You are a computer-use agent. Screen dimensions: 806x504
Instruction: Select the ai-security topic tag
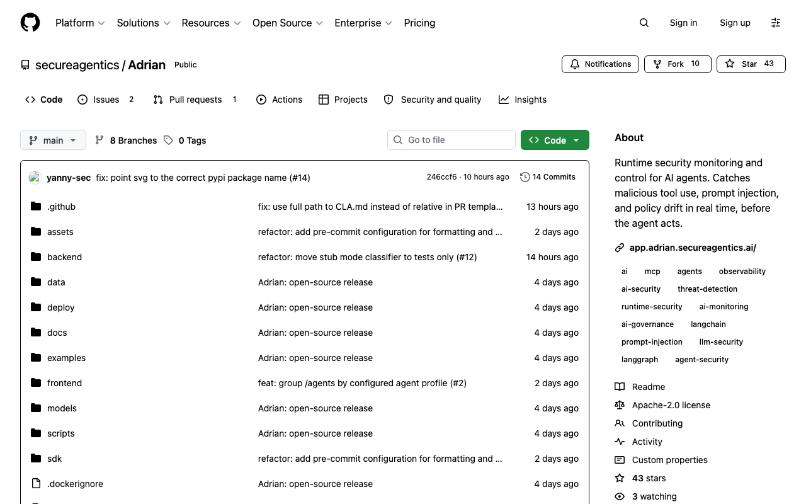pos(641,289)
